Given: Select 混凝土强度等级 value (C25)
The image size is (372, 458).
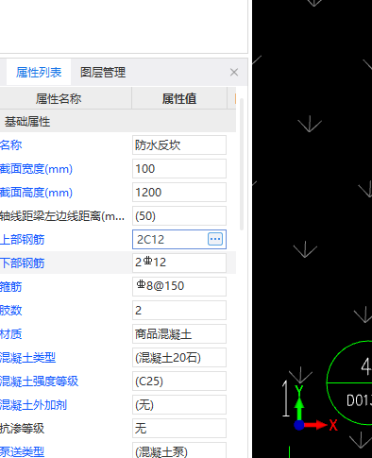Looking at the screenshot, I should point(179,381).
